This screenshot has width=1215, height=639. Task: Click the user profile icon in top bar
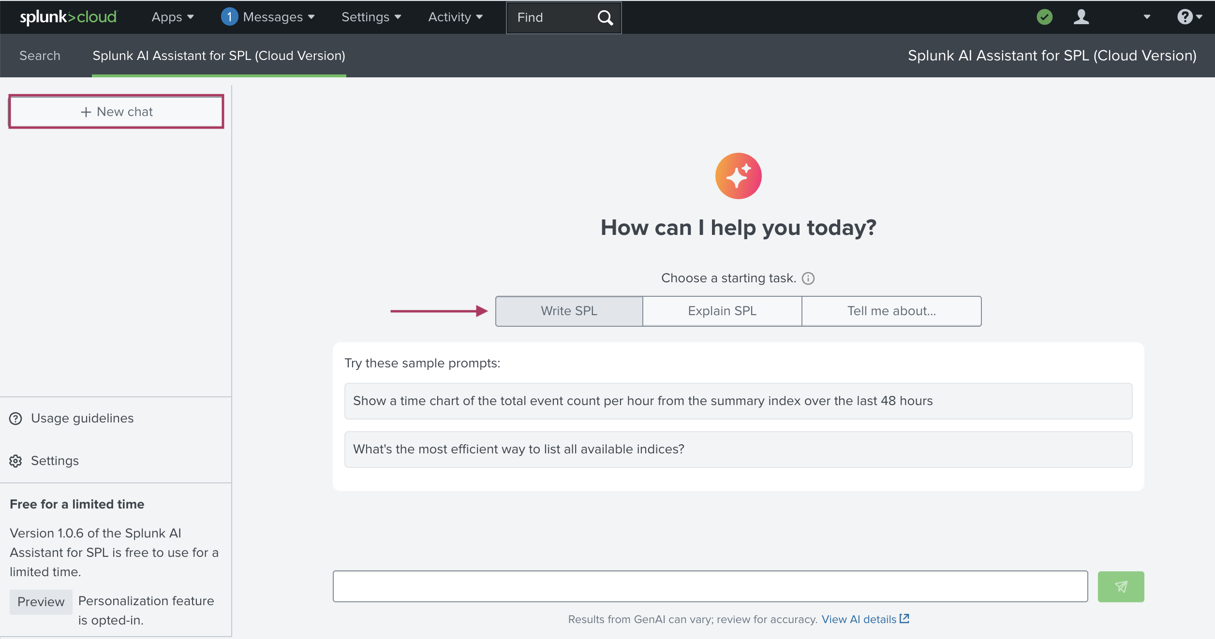(x=1082, y=17)
